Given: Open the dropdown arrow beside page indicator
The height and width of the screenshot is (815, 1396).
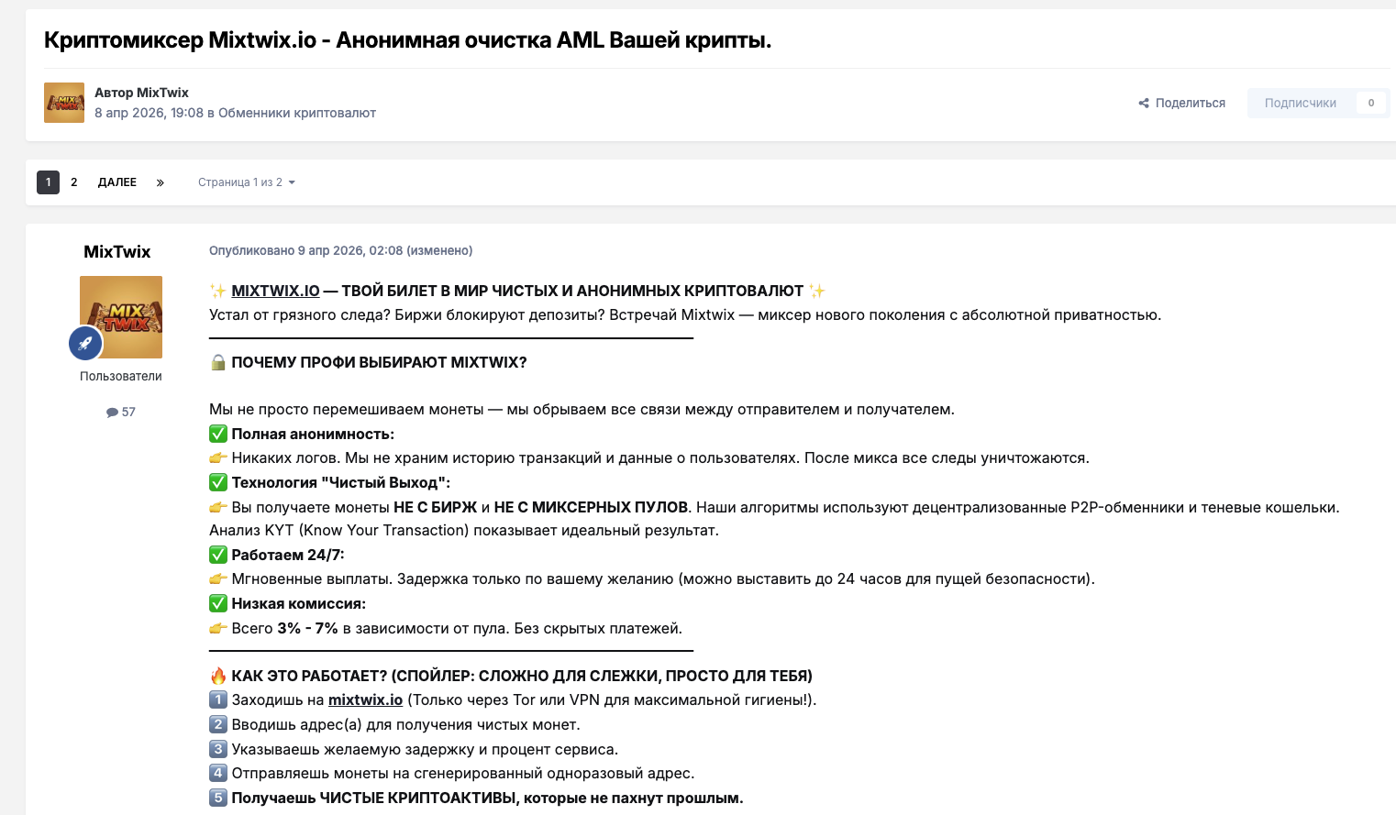Looking at the screenshot, I should click(292, 182).
